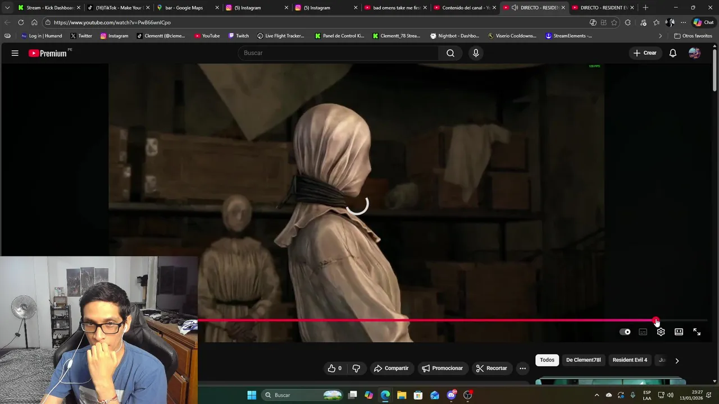Screen dimensions: 719x404
Task: Enter full screen video mode
Action: (x=697, y=332)
